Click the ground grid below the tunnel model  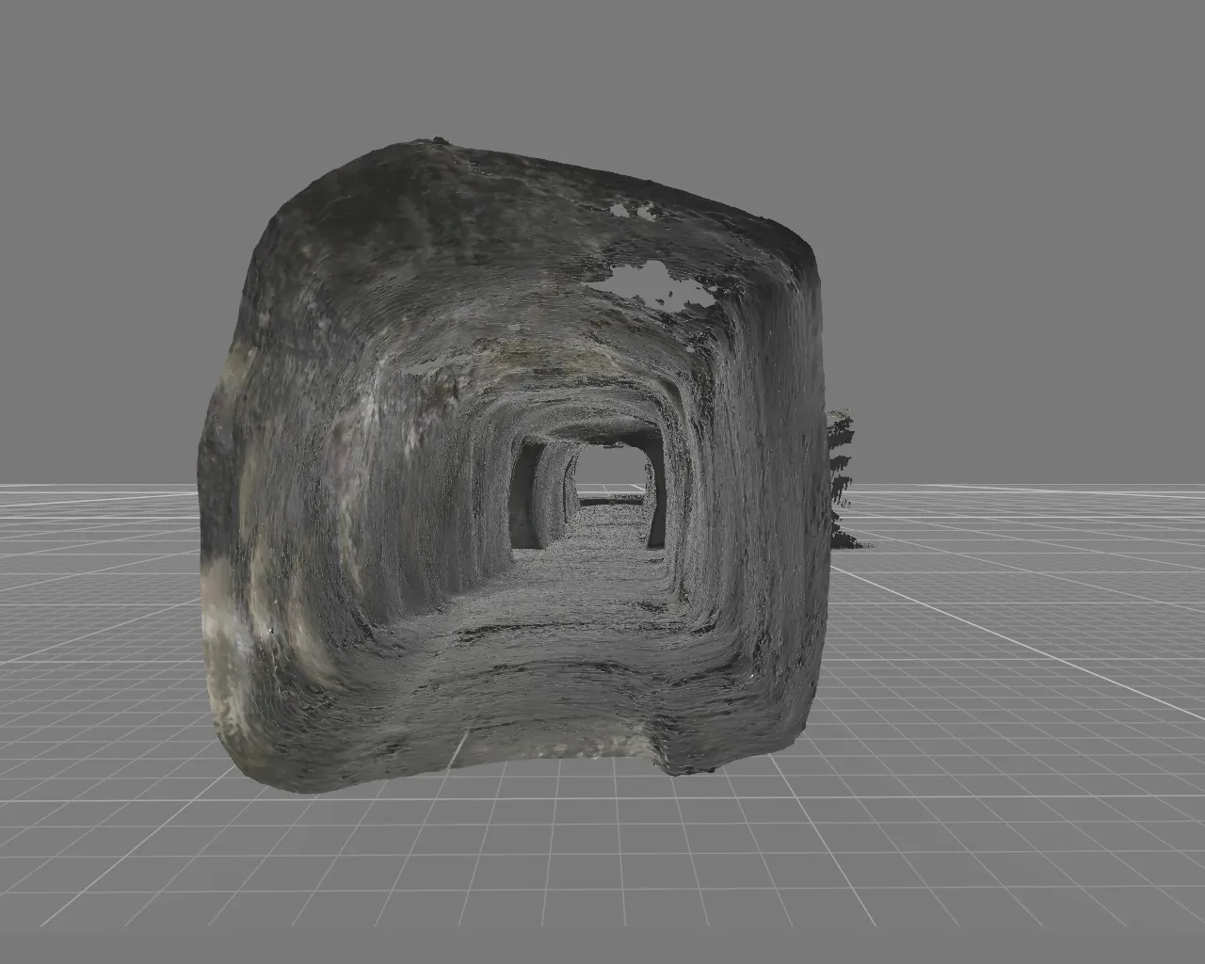pyautogui.click(x=602, y=866)
